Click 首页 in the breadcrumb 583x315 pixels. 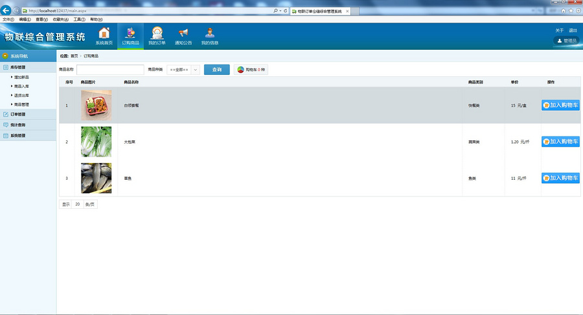(74, 56)
